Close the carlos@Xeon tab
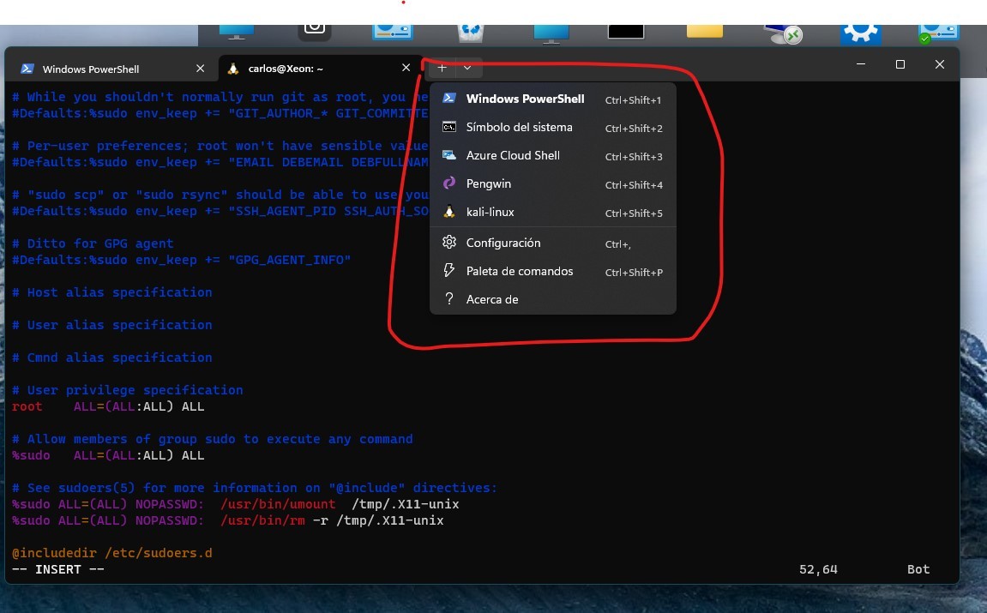The image size is (987, 613). (406, 69)
